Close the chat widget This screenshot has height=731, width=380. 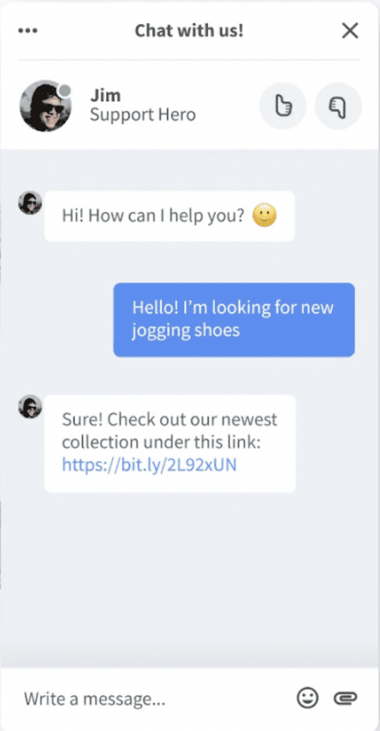pyautogui.click(x=350, y=31)
